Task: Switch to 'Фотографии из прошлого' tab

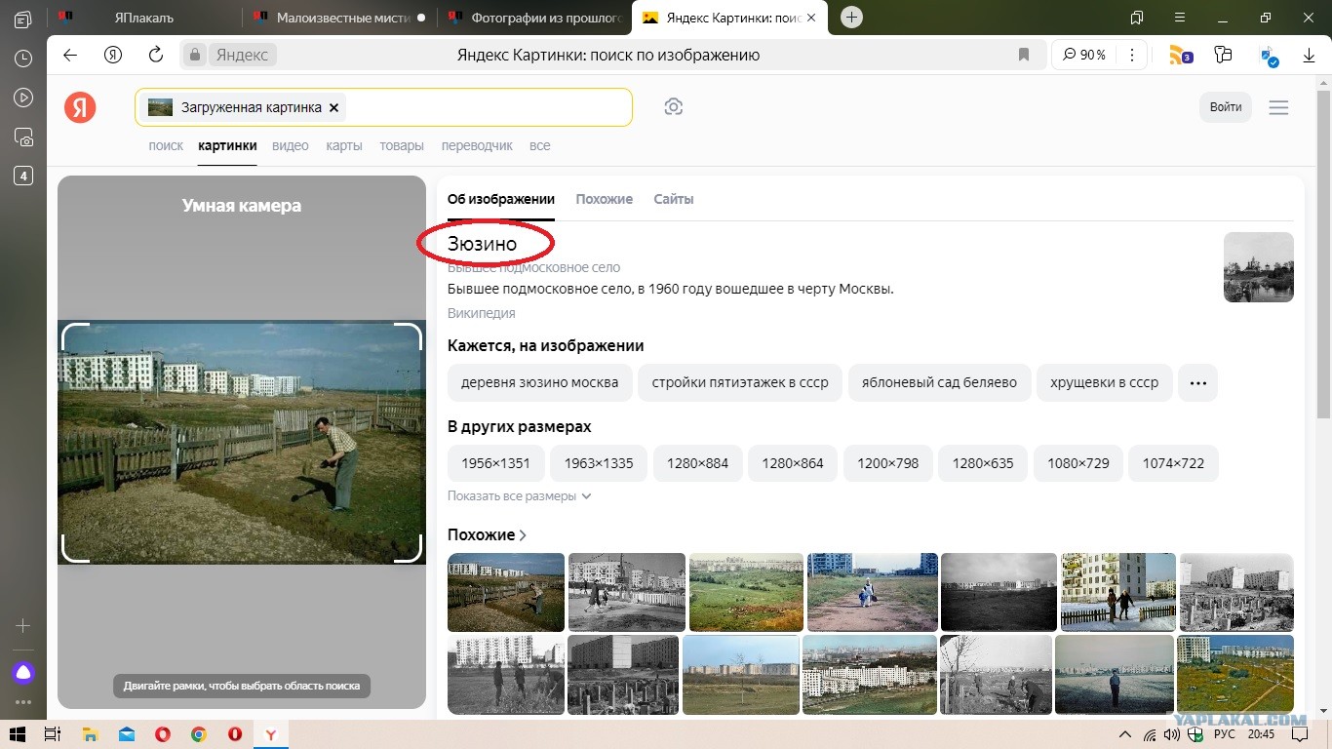Action: click(x=534, y=18)
